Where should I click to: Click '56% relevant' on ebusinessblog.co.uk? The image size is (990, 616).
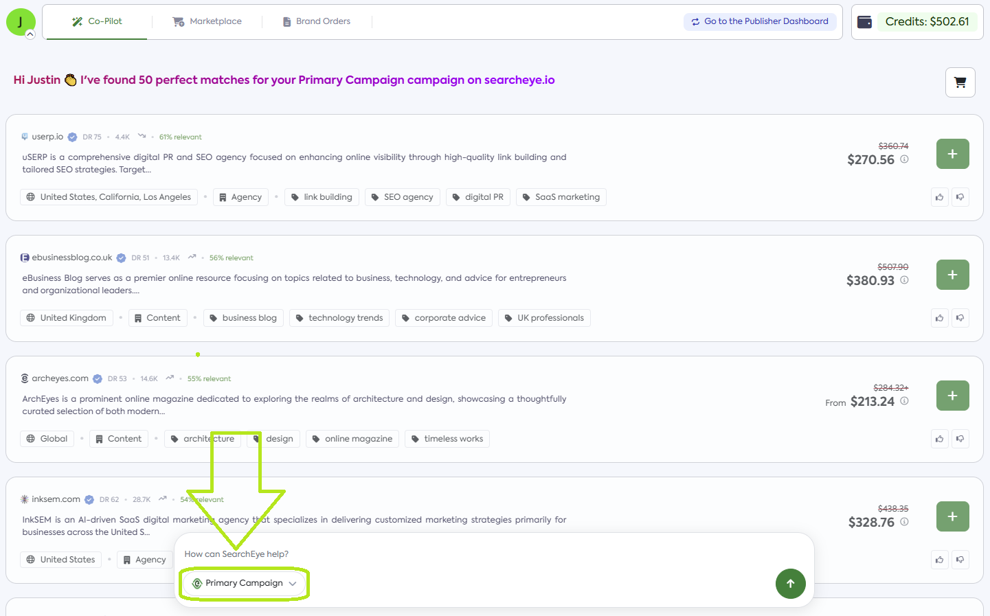click(232, 258)
